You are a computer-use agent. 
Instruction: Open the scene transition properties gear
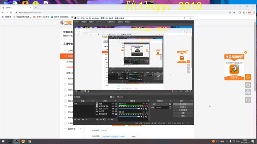170,104
